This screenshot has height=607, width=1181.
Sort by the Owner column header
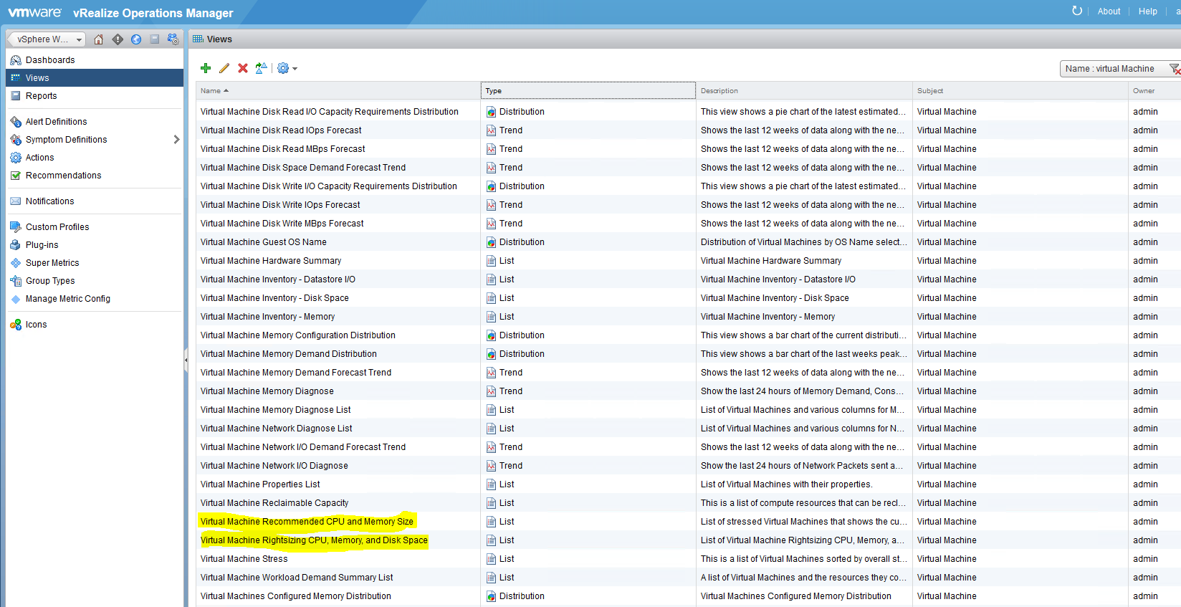1154,91
